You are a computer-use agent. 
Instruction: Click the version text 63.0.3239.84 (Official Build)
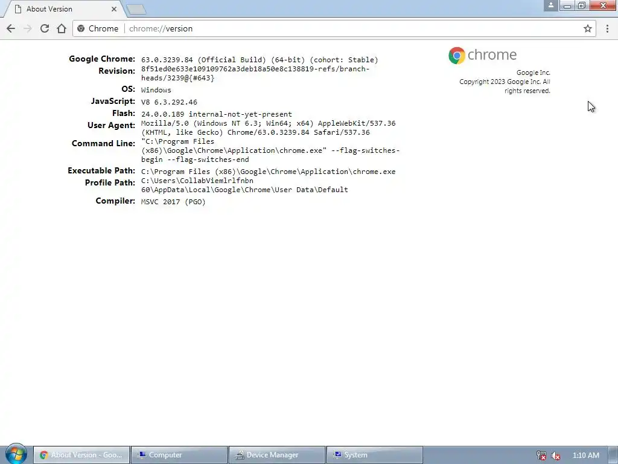(203, 60)
